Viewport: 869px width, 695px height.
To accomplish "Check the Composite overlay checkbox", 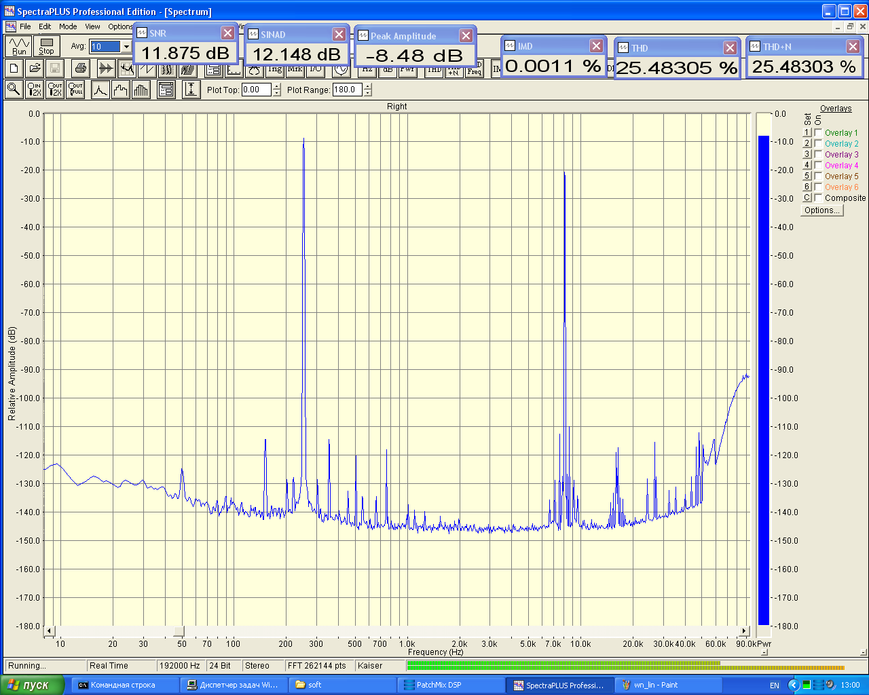I will (x=819, y=198).
